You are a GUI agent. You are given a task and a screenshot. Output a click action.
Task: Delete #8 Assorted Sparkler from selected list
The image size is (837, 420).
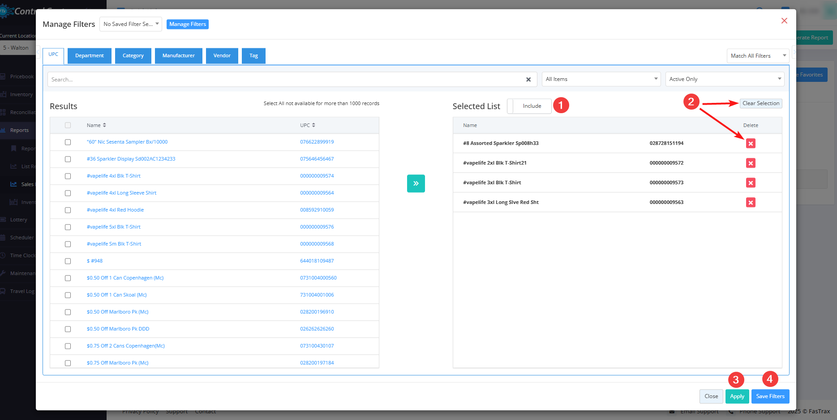751,144
